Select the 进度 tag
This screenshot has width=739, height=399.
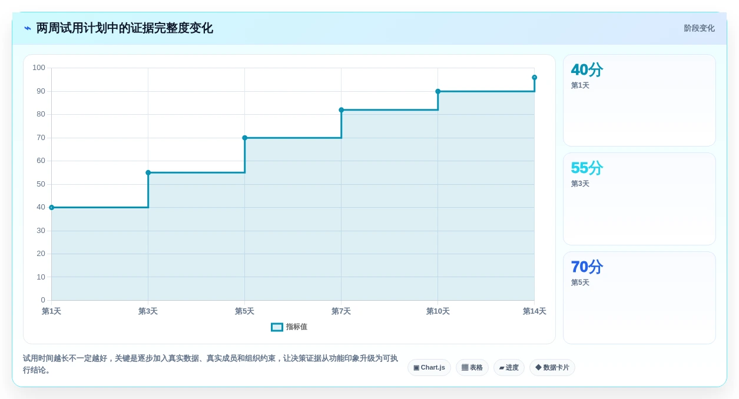pyautogui.click(x=509, y=368)
